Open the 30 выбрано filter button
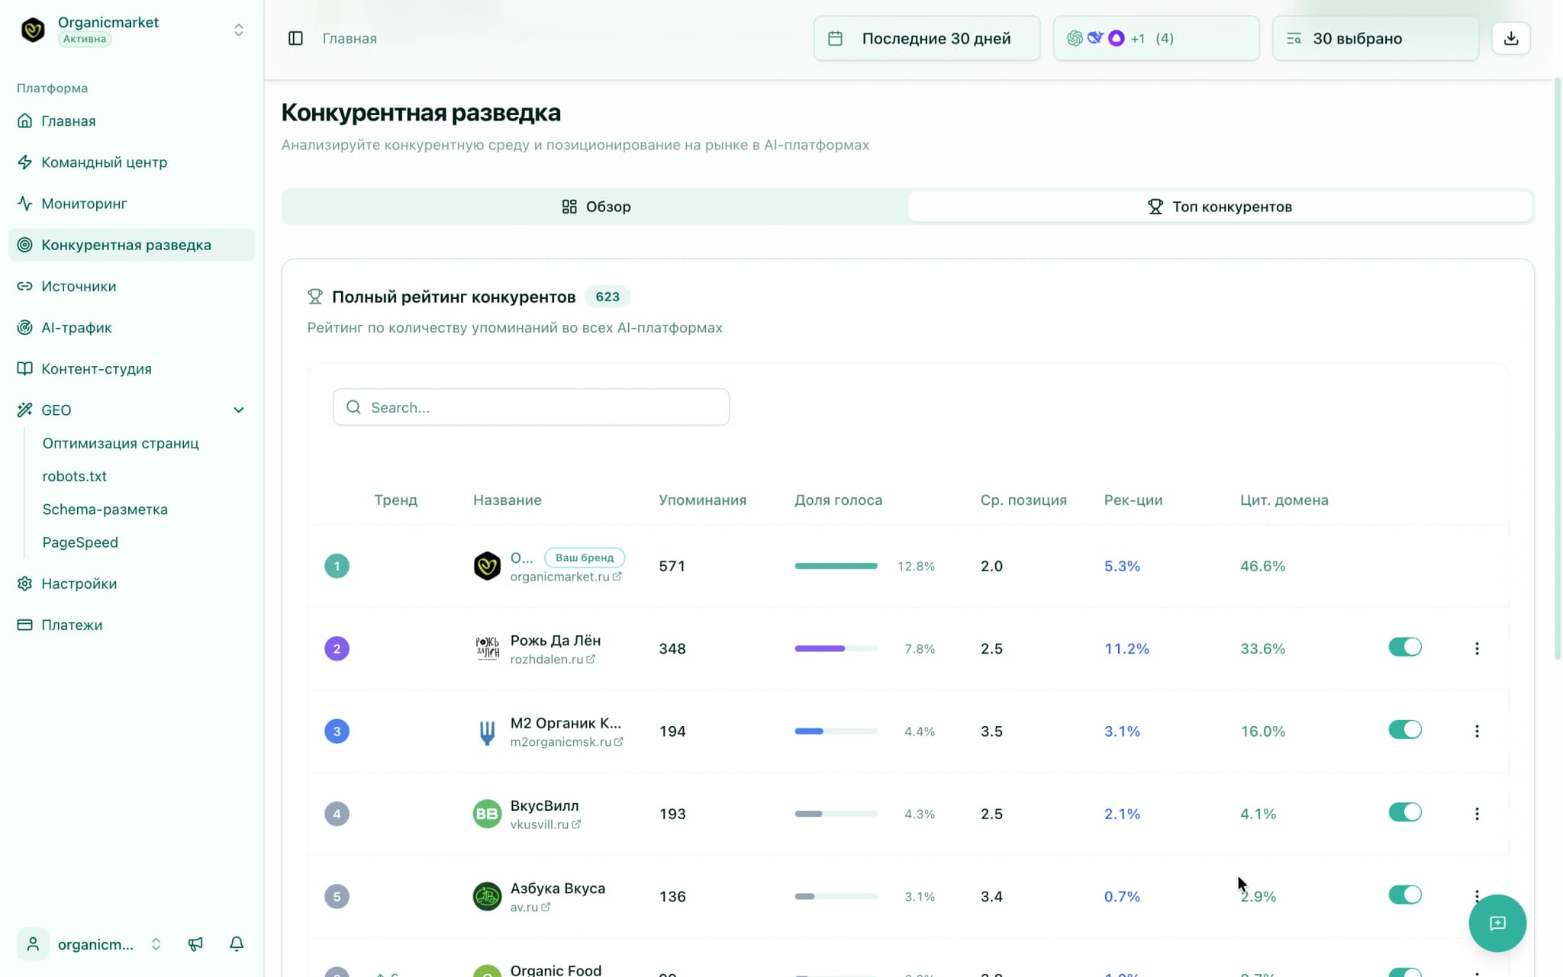The image size is (1563, 977). pyautogui.click(x=1374, y=38)
